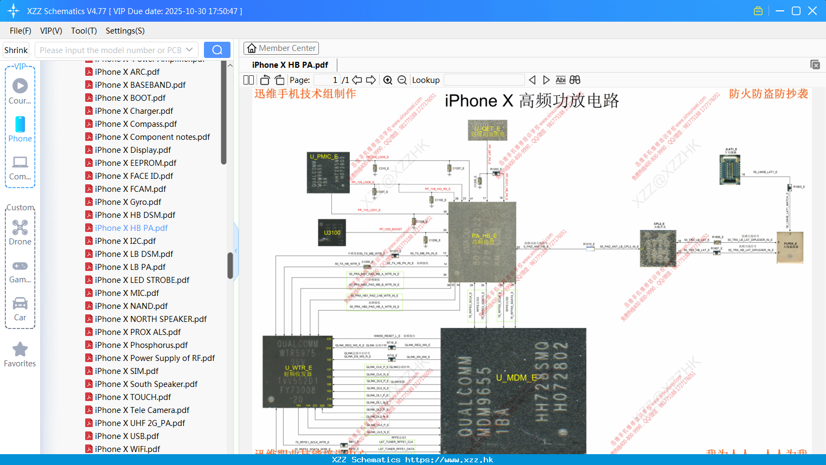Open the VIP(V) menu
The height and width of the screenshot is (465, 826).
click(51, 31)
